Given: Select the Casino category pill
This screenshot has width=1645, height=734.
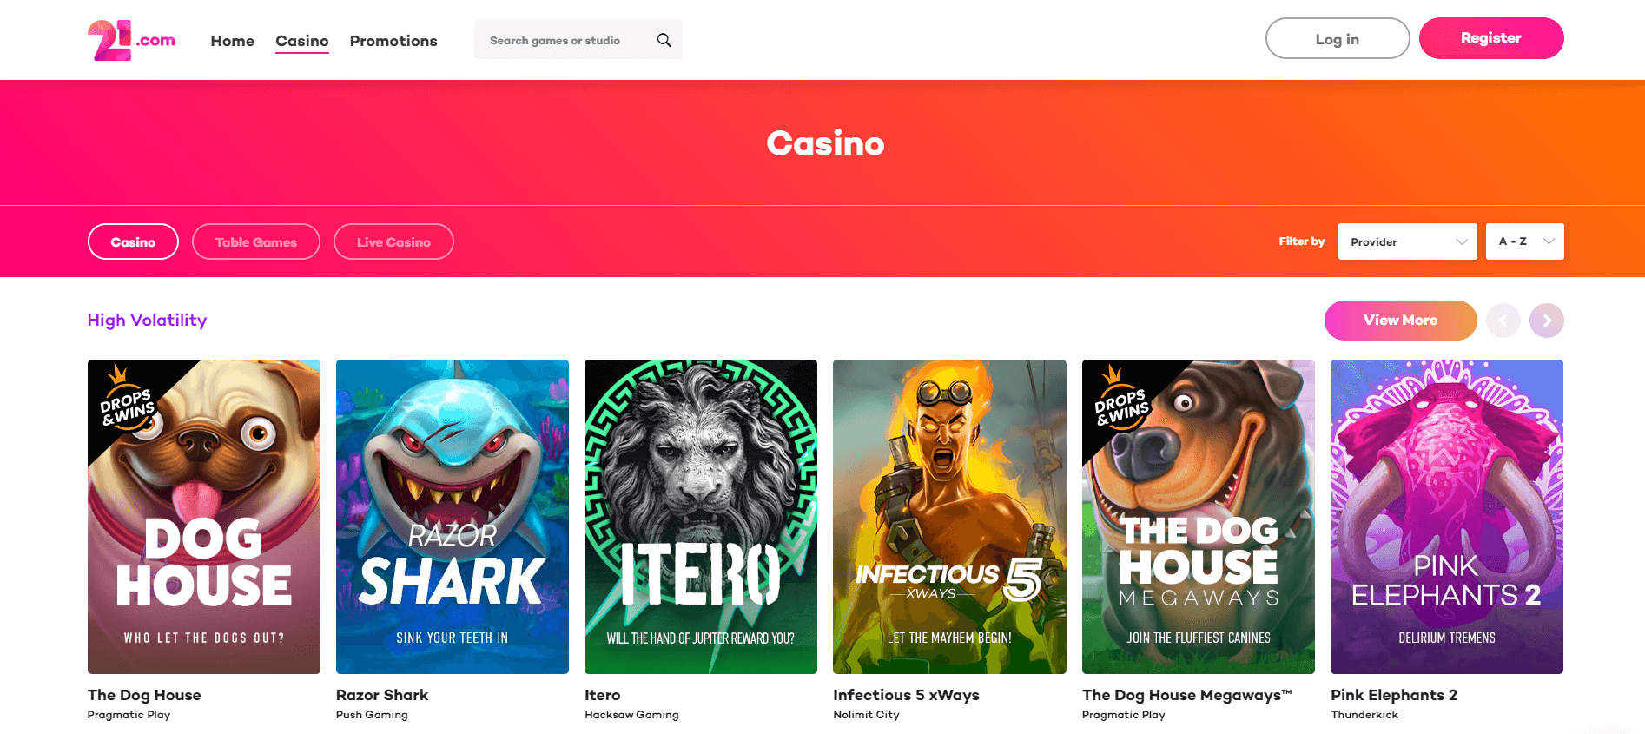Looking at the screenshot, I should [133, 241].
